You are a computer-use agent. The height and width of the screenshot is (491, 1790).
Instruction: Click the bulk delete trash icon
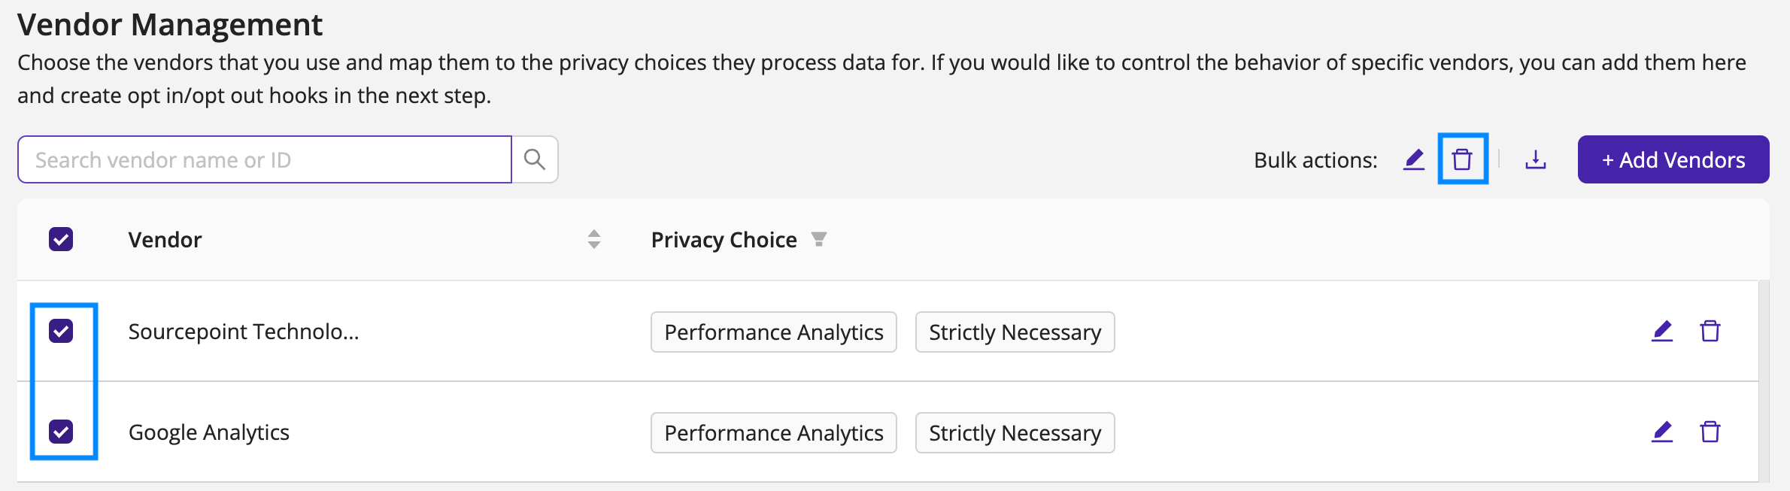point(1462,159)
